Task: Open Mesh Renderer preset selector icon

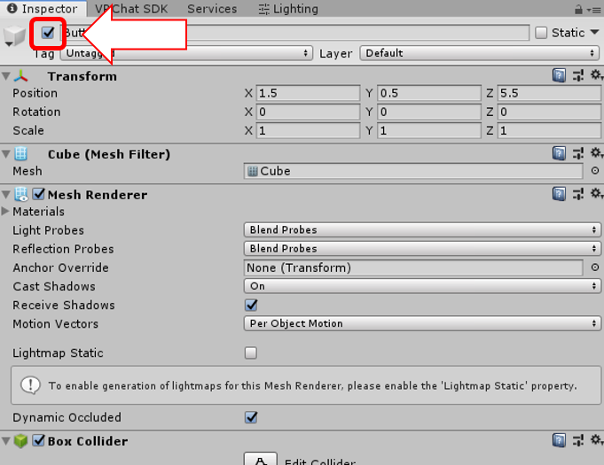Action: pyautogui.click(x=578, y=194)
